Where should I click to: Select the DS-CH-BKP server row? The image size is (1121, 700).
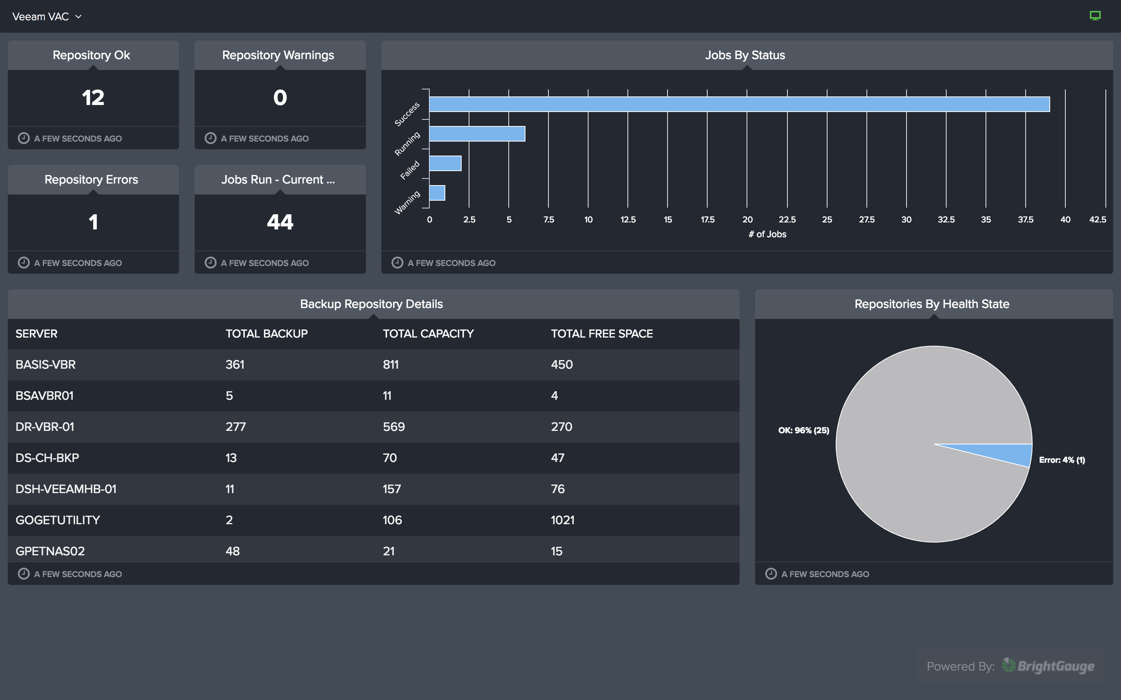373,458
